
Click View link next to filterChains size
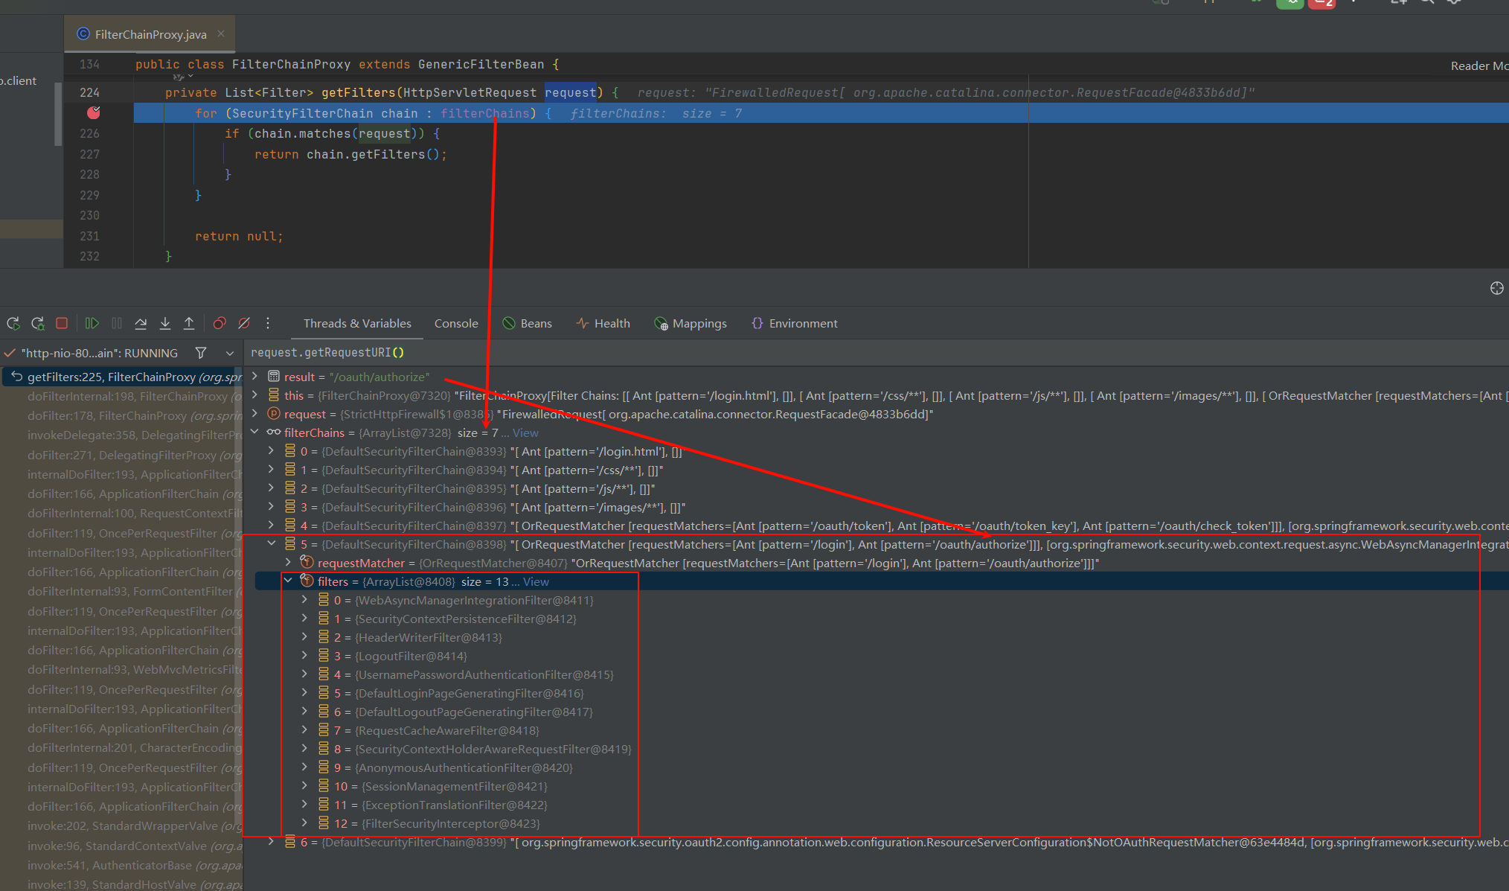pyautogui.click(x=525, y=432)
